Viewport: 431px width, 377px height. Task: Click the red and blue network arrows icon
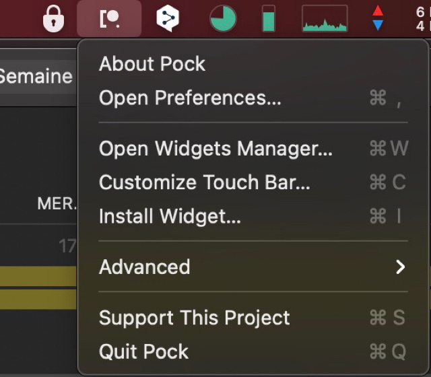(x=378, y=19)
